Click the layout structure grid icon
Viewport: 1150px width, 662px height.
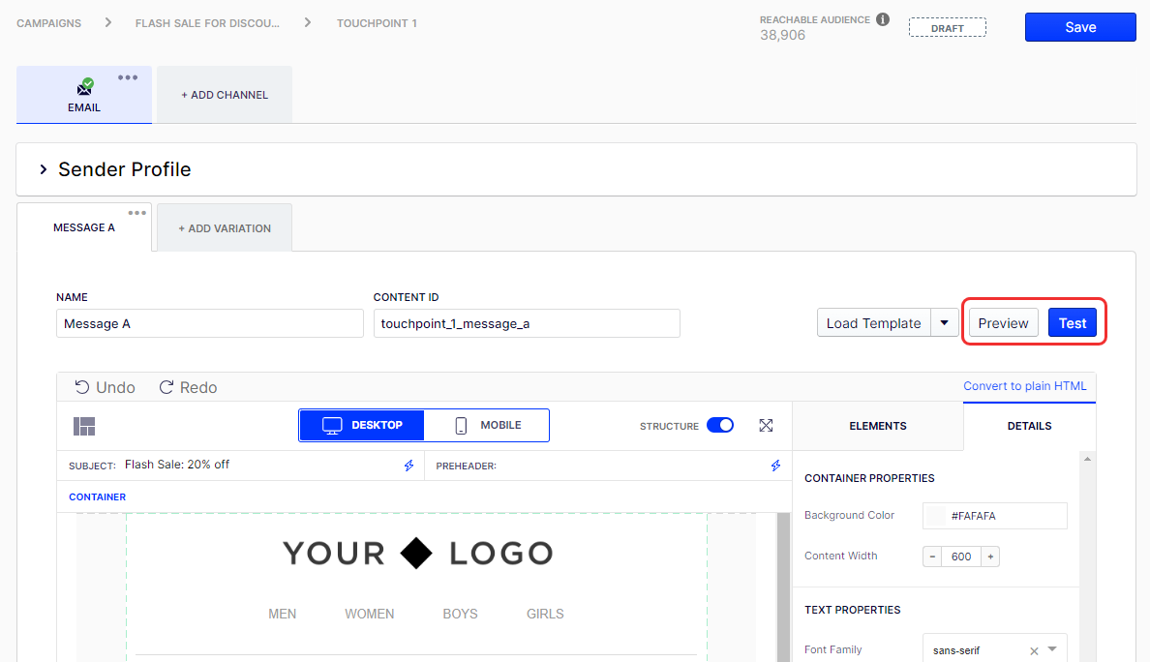84,426
